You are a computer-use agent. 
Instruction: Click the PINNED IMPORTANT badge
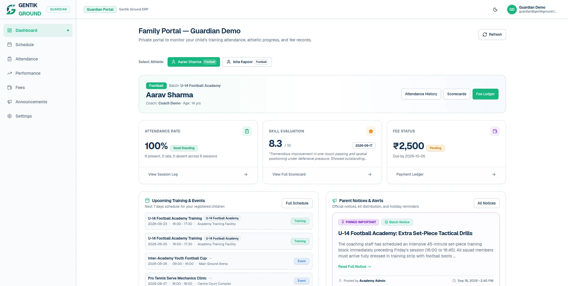pos(359,222)
